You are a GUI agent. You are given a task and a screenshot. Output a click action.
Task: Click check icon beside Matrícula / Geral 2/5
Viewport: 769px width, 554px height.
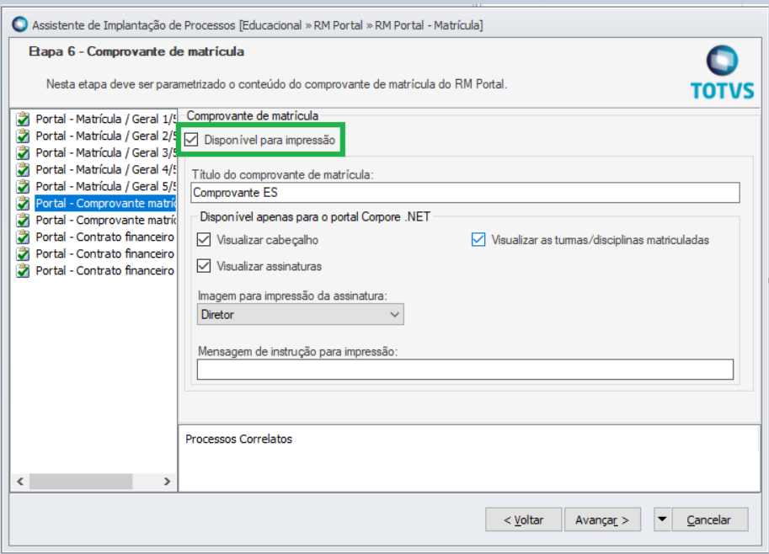tap(23, 136)
